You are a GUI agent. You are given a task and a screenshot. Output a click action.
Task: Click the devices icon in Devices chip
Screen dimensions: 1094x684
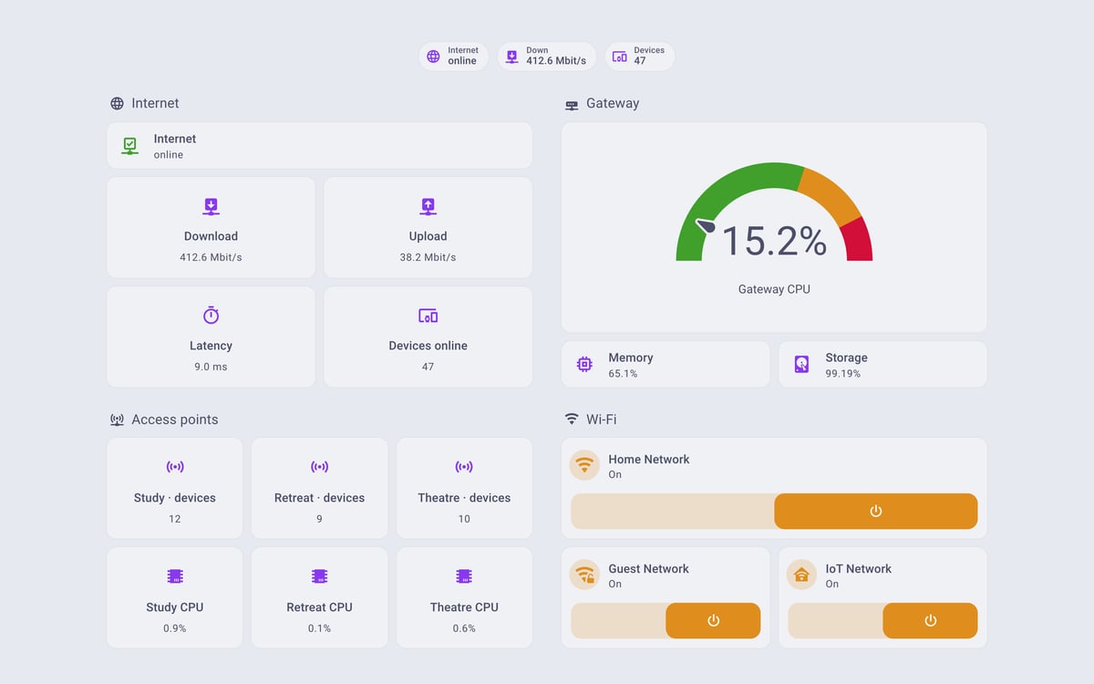pos(620,57)
